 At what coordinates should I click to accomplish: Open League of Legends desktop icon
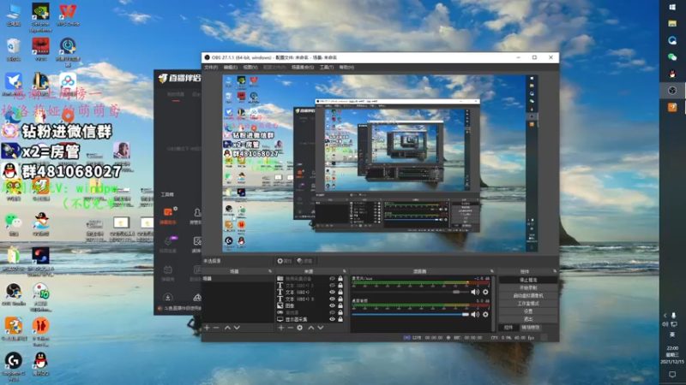[40, 84]
